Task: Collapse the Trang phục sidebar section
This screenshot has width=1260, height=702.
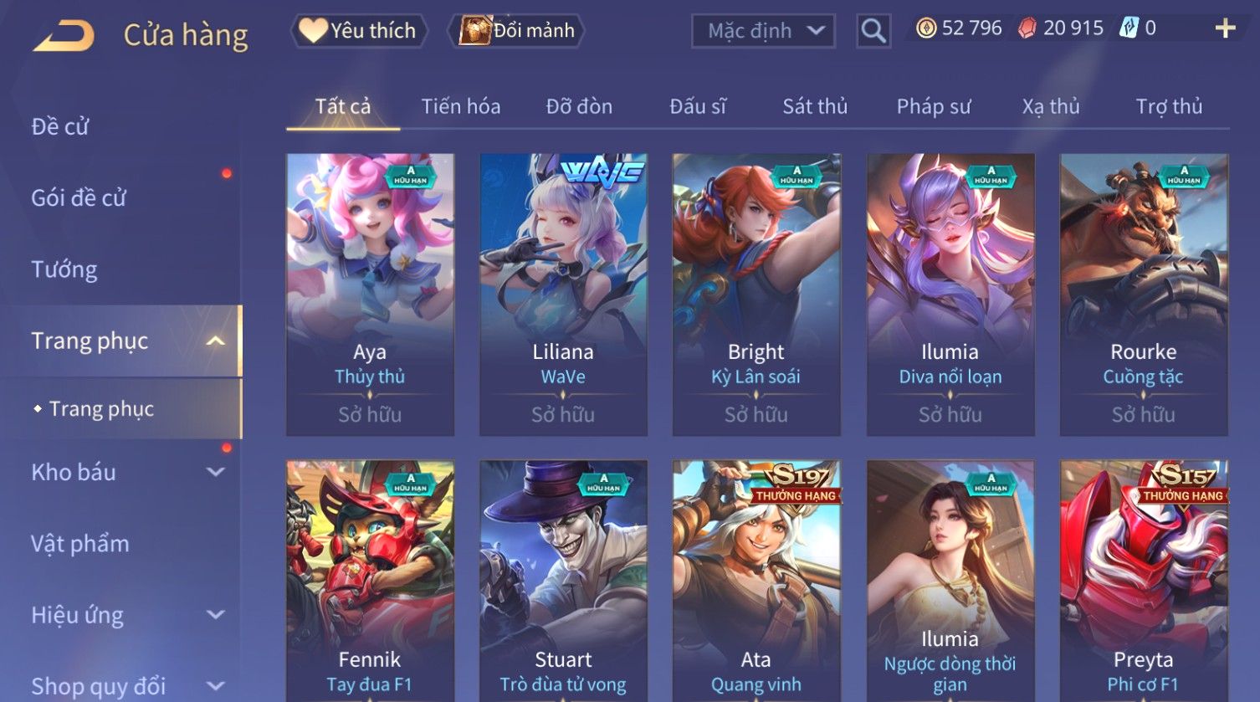Action: (216, 341)
